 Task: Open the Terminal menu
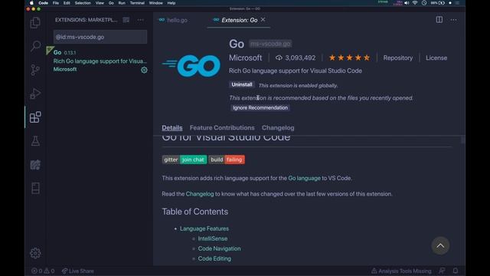coord(137,3)
